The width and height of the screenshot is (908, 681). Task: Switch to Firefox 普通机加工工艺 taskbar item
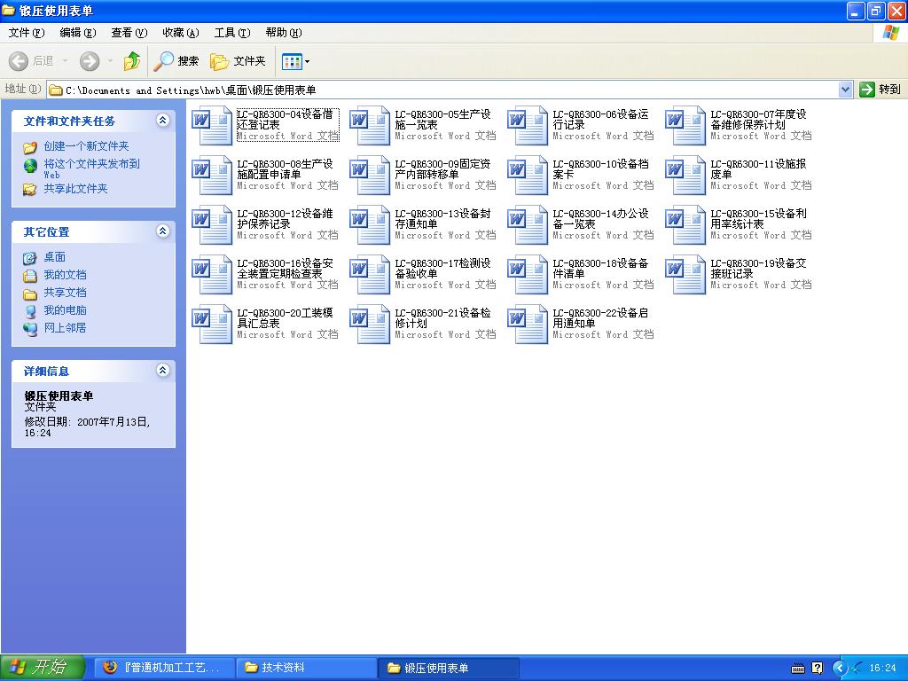[x=165, y=668]
